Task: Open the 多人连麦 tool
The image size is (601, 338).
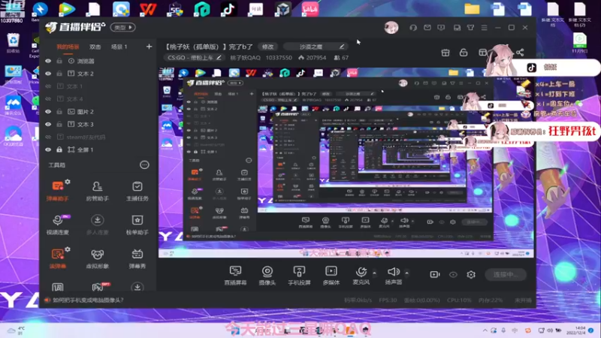Action: click(x=98, y=225)
